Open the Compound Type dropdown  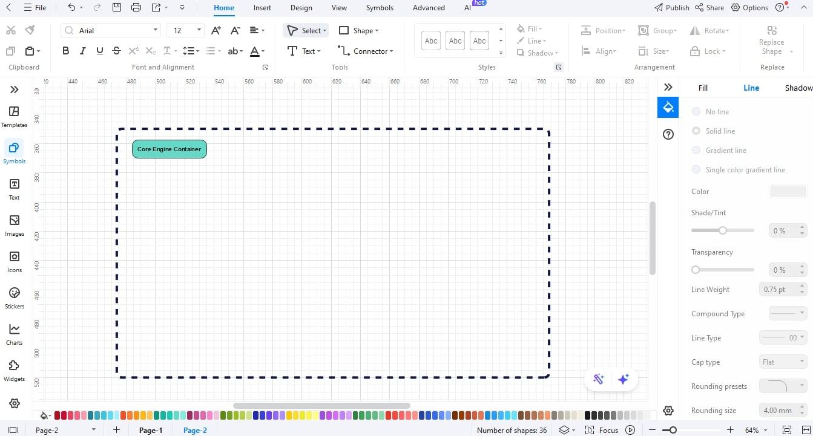[x=788, y=313]
